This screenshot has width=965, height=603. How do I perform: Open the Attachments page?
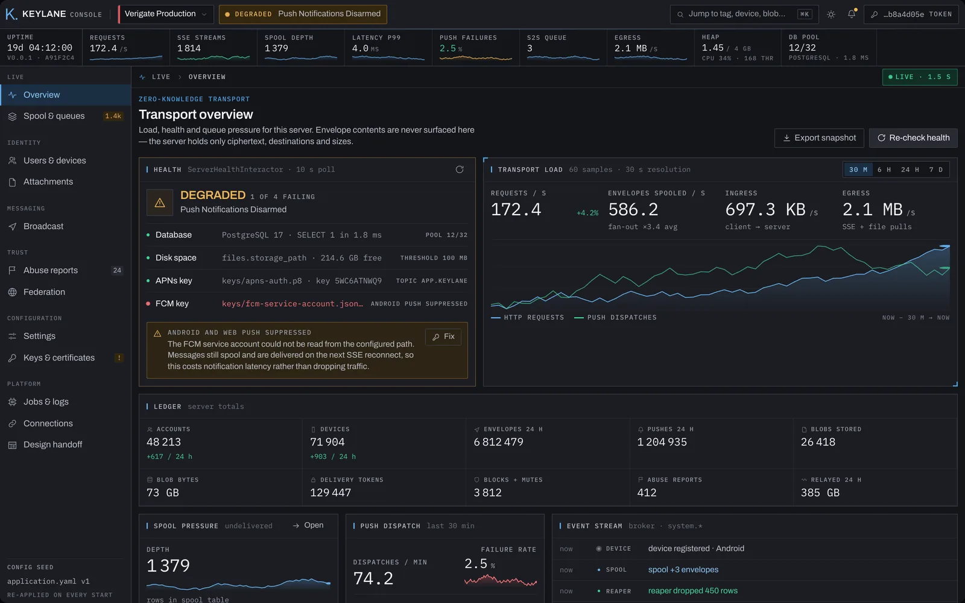(66, 182)
